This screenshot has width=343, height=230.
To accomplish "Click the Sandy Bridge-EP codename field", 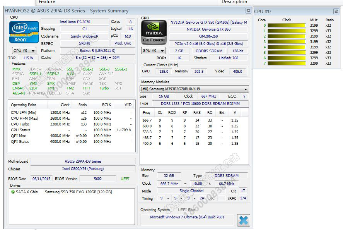I will point(84,36).
